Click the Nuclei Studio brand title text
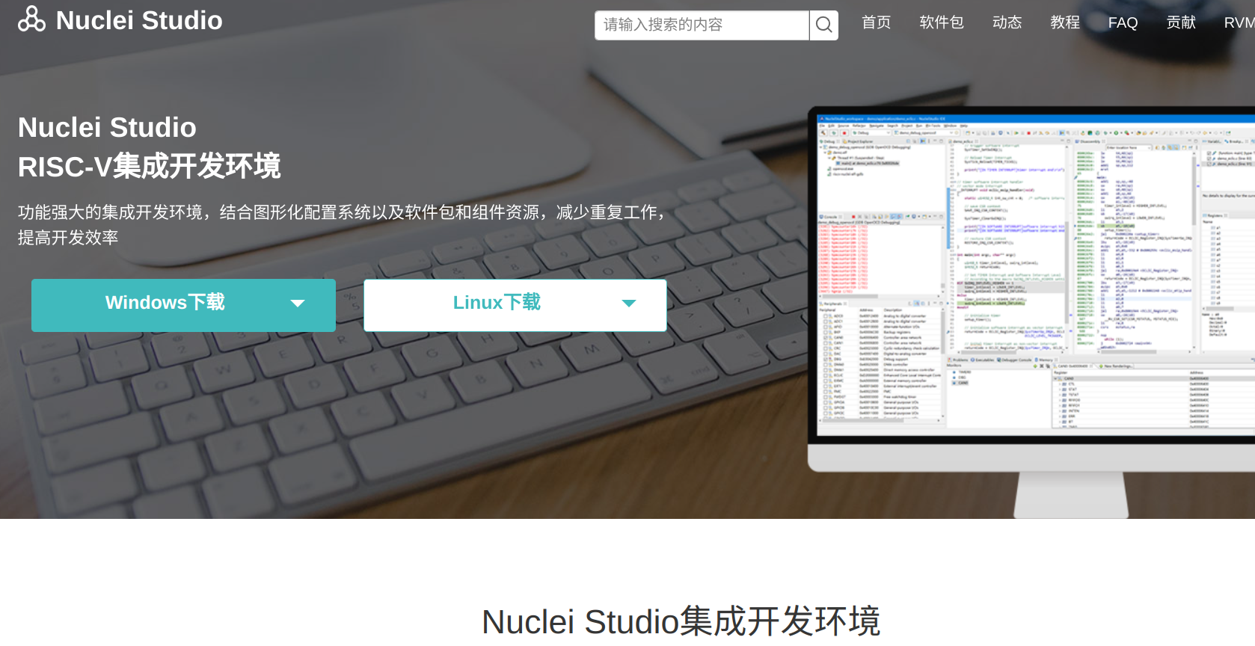The width and height of the screenshot is (1255, 646). [x=139, y=21]
